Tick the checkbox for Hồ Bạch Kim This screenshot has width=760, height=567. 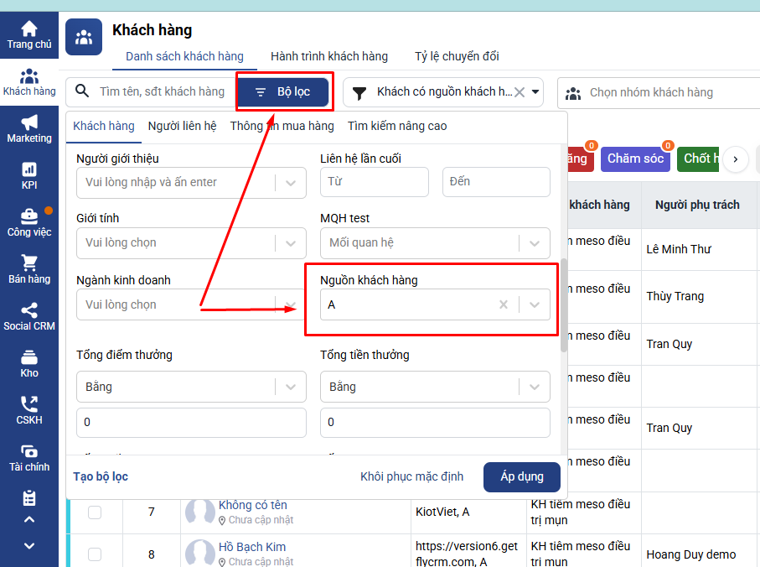tap(95, 554)
